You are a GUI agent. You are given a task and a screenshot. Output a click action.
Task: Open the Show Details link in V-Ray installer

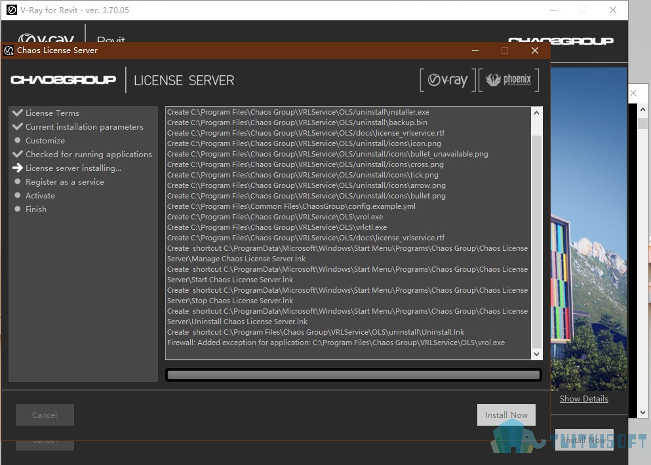coord(583,399)
